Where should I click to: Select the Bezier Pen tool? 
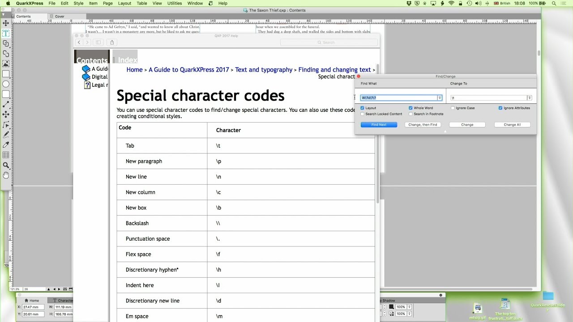point(6,125)
